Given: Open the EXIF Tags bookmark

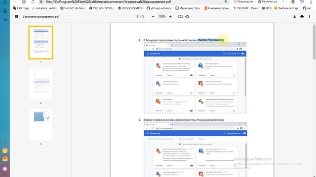Looking at the screenshot, I should [21, 8].
